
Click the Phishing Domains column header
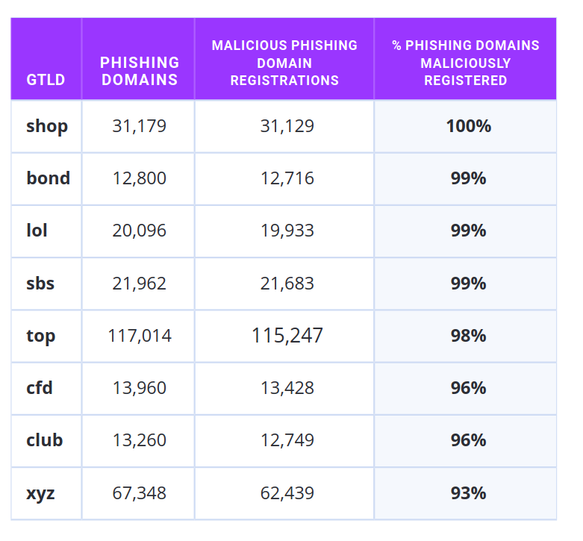coord(140,71)
